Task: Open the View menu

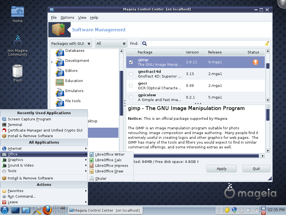Action: (82, 18)
